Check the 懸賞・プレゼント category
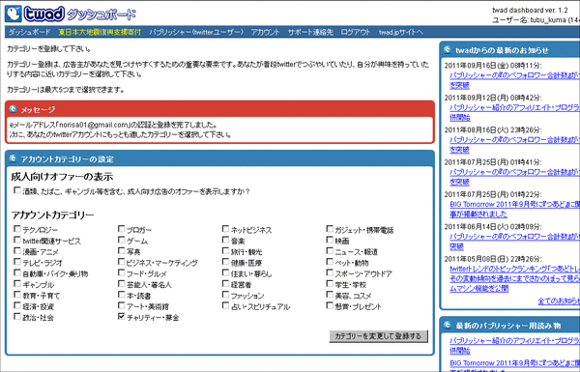This screenshot has height=372, width=580. pos(330,305)
